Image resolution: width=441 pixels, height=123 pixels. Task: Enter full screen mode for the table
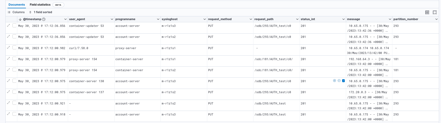435,12
